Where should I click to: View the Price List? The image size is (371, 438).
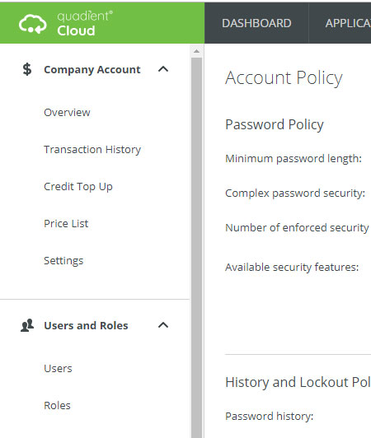point(66,223)
